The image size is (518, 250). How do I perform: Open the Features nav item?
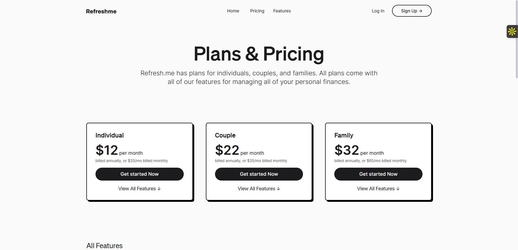(x=282, y=11)
